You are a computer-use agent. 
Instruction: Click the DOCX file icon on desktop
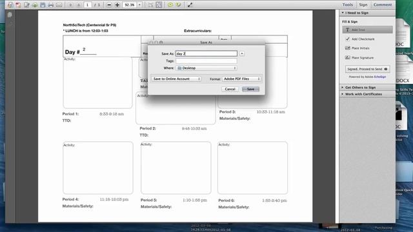404,70
